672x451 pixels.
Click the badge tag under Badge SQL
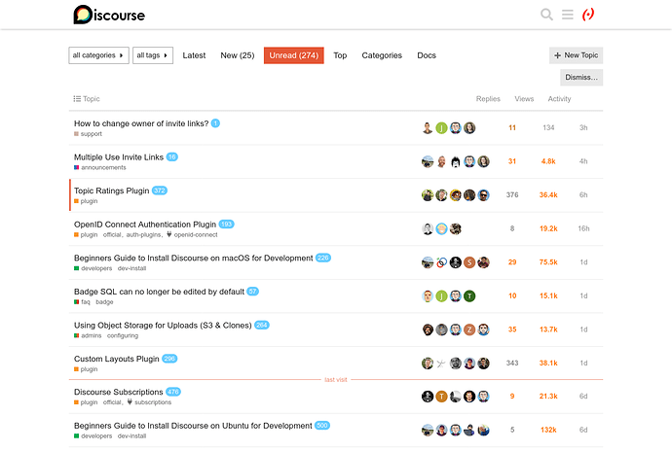click(x=104, y=302)
